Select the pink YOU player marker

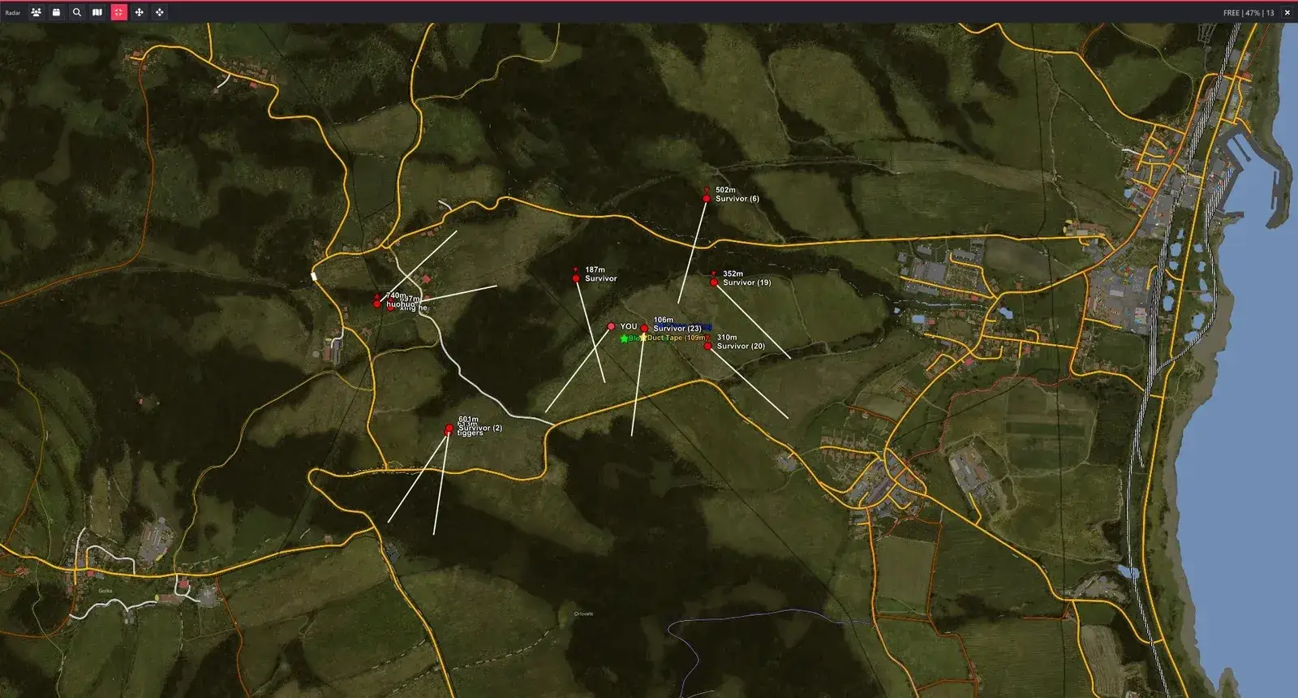coord(611,326)
